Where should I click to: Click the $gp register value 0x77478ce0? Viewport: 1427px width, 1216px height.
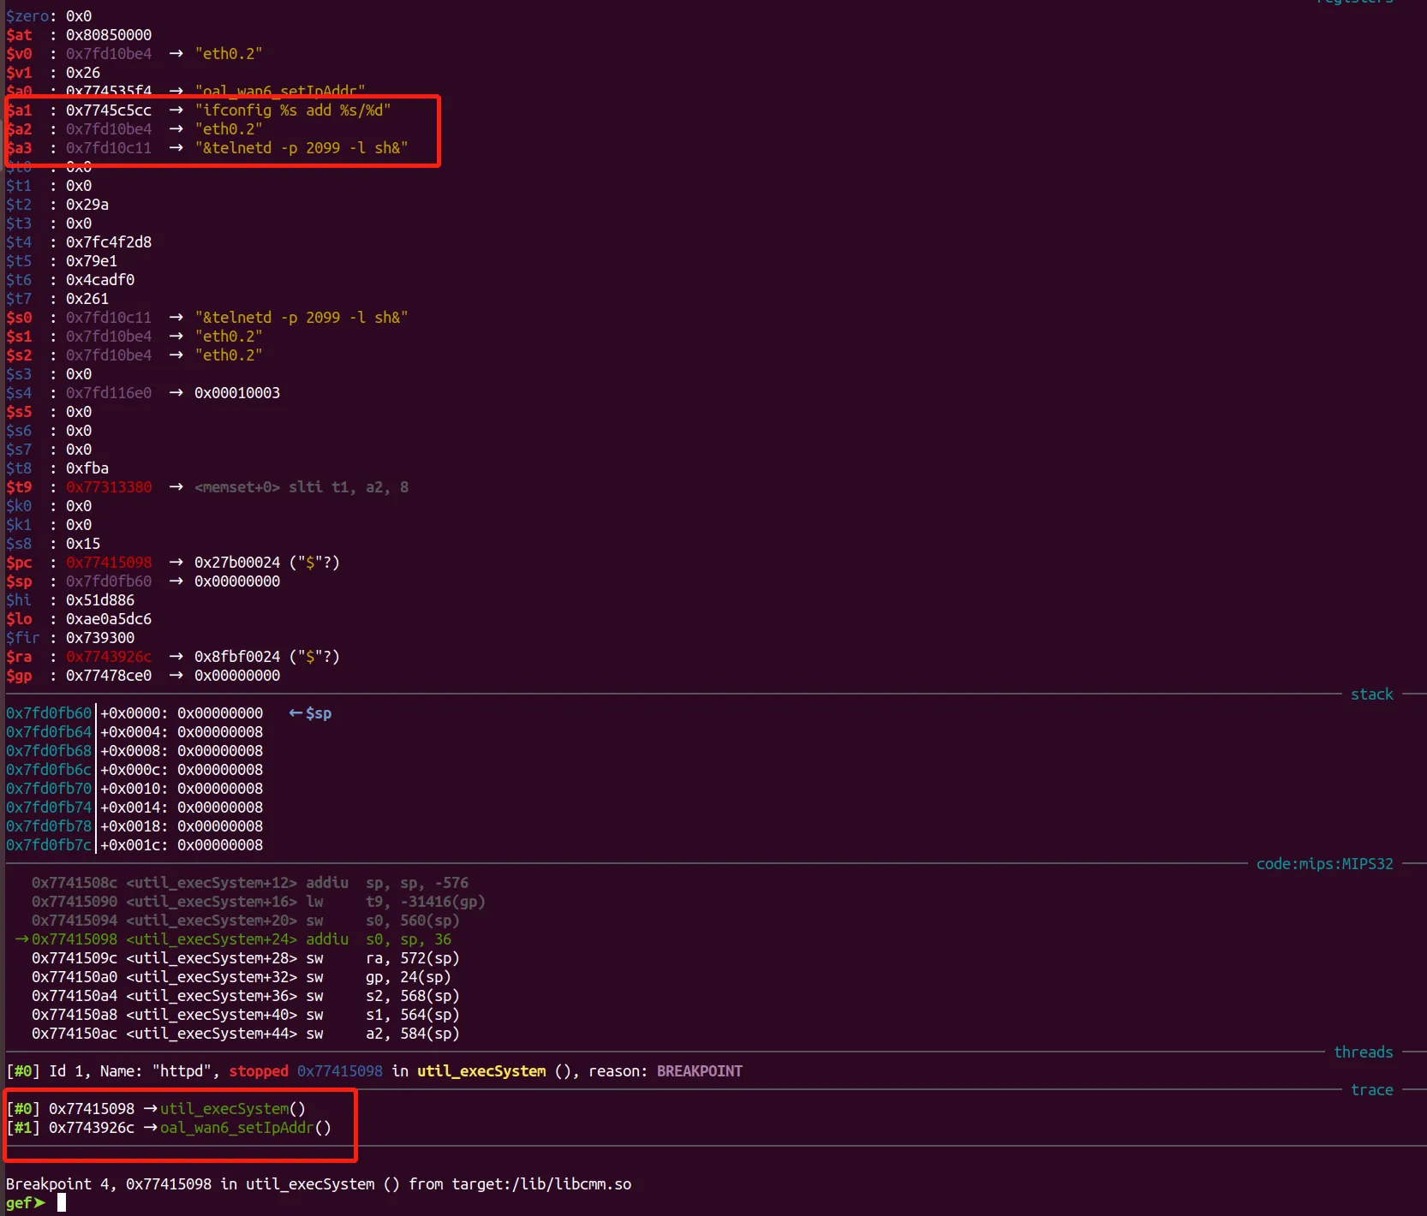pos(109,676)
